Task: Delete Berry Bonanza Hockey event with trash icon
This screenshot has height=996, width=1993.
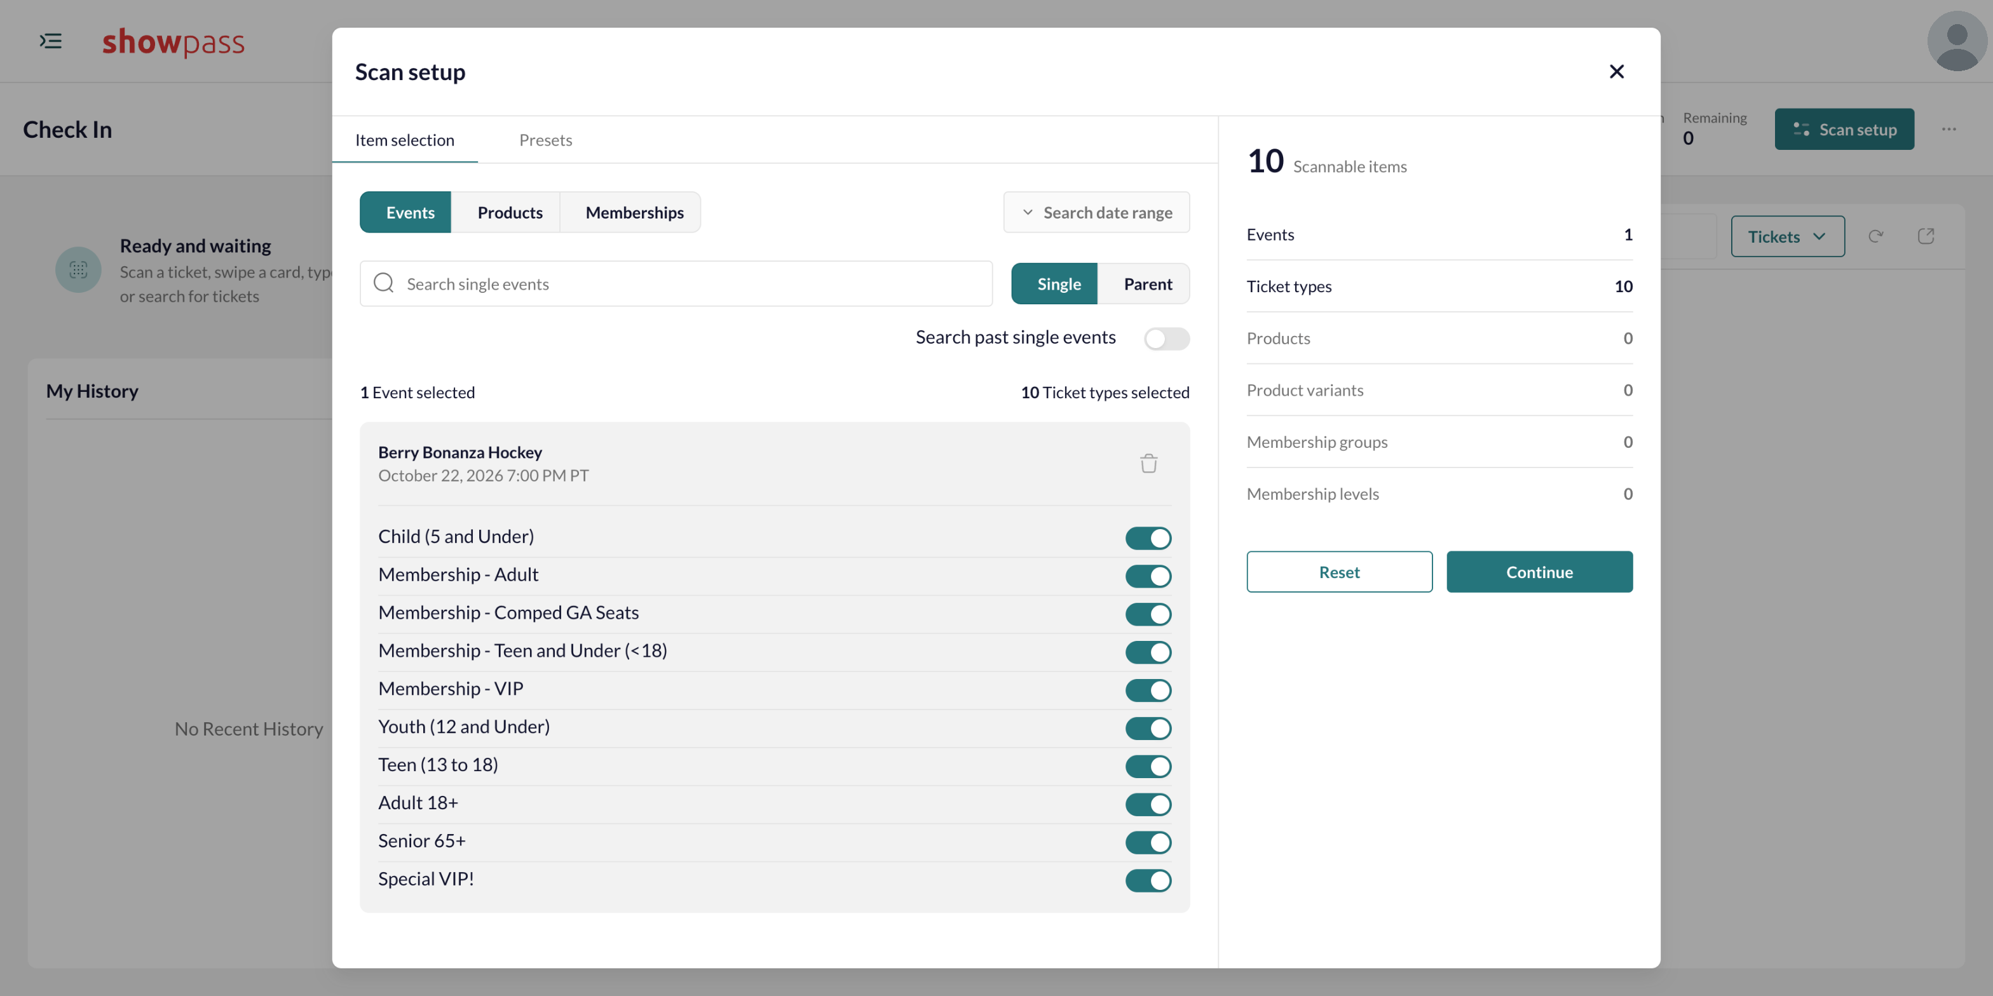Action: click(x=1148, y=463)
